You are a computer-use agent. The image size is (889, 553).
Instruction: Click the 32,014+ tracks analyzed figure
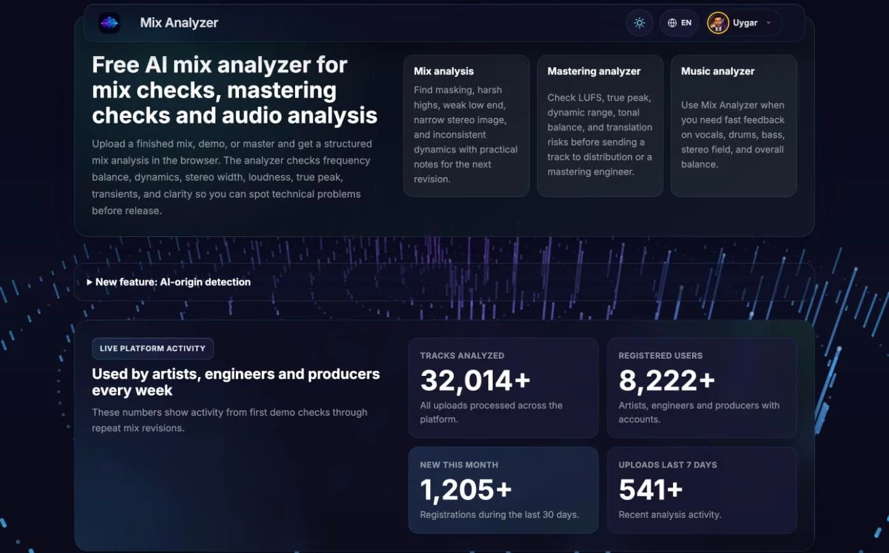[475, 381]
